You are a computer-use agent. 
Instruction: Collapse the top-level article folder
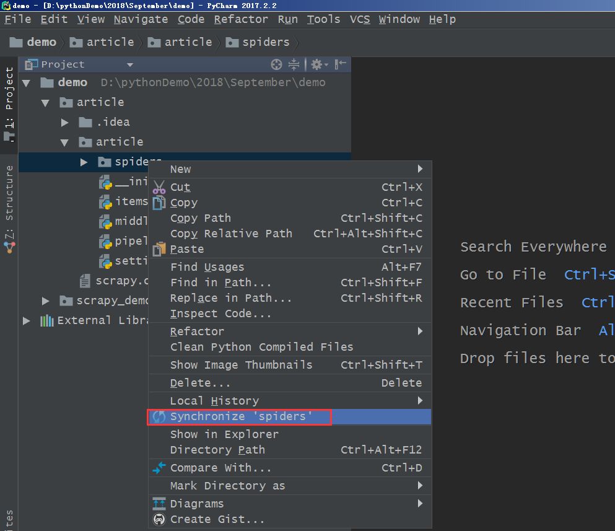(x=45, y=103)
